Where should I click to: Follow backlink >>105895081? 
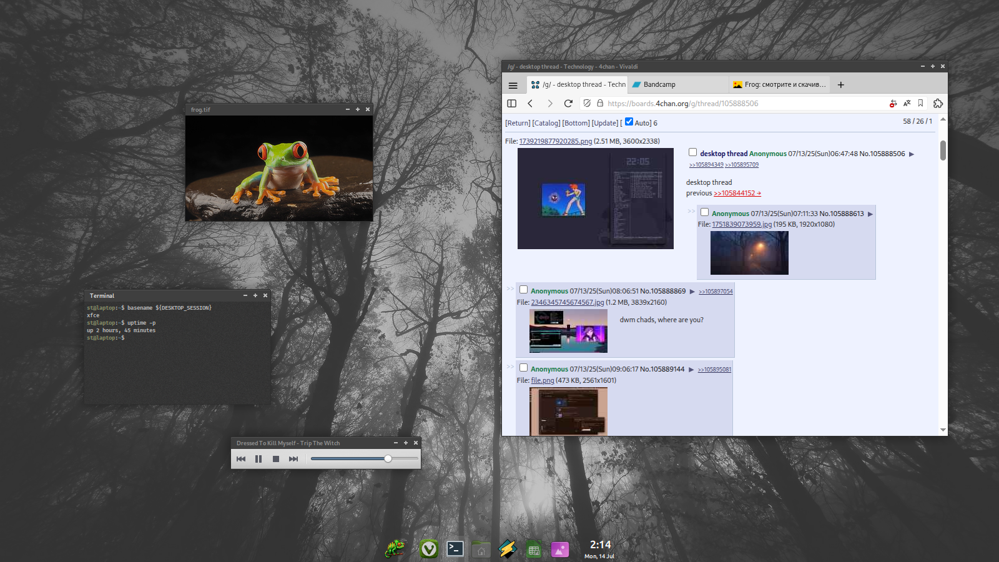(714, 370)
